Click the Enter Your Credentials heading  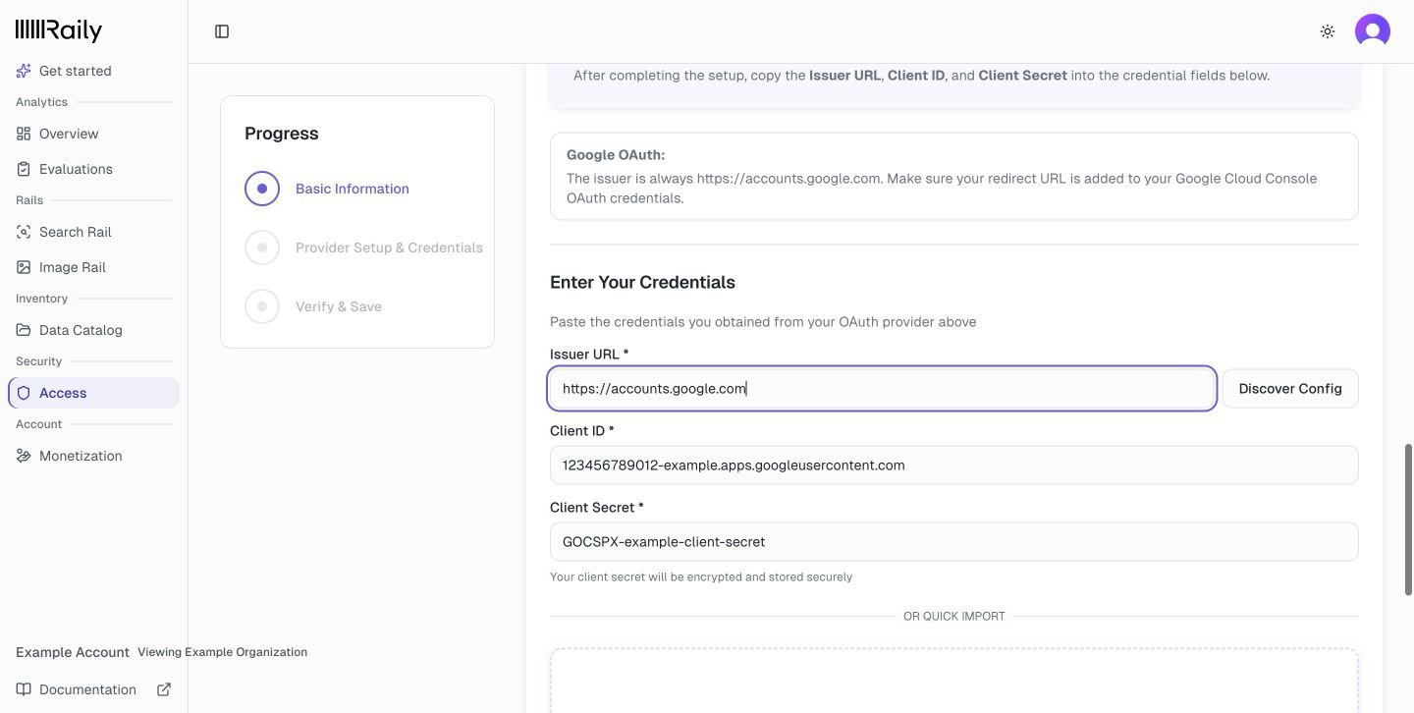(x=642, y=282)
